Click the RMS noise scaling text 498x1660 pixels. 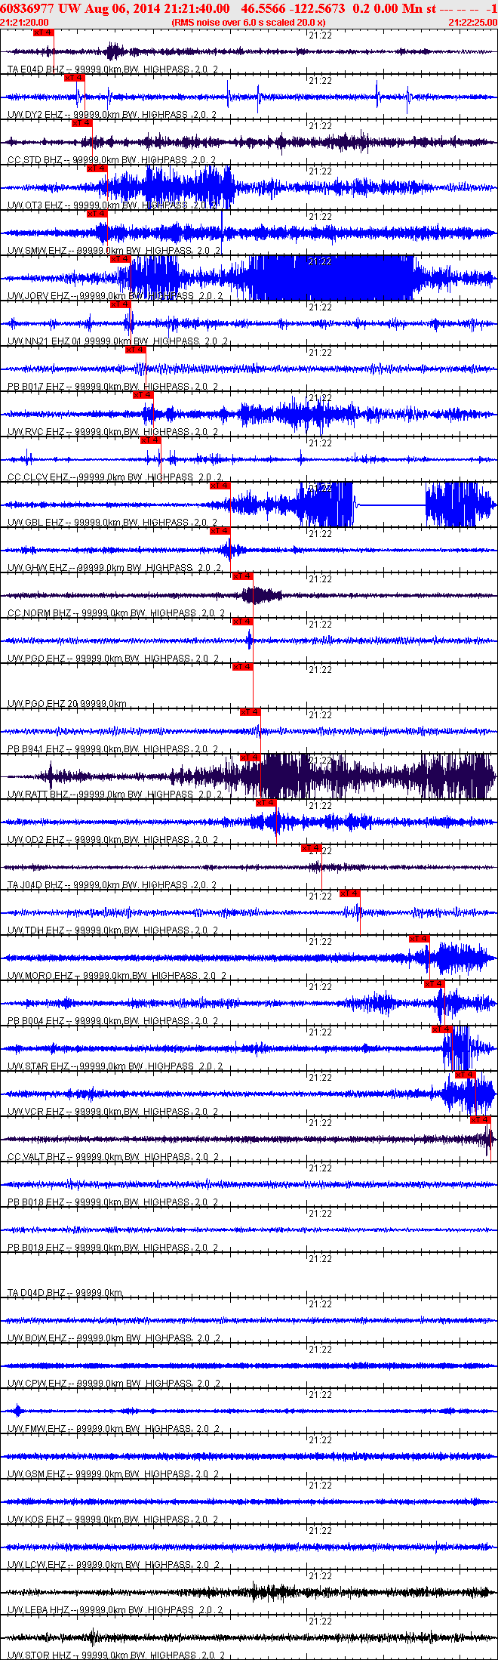249,23
